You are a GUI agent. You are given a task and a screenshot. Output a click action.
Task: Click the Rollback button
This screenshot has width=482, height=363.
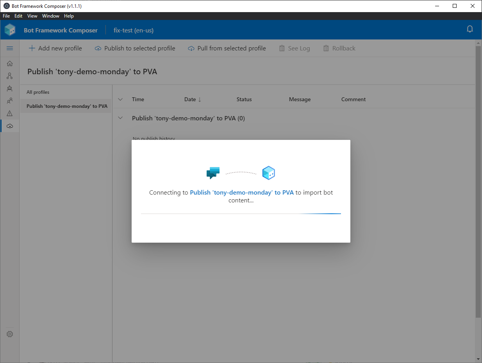[339, 48]
